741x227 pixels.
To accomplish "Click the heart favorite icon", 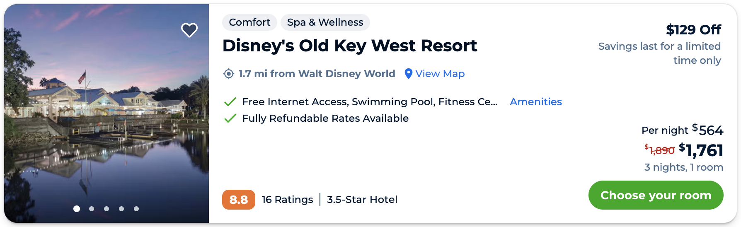I will click(189, 30).
